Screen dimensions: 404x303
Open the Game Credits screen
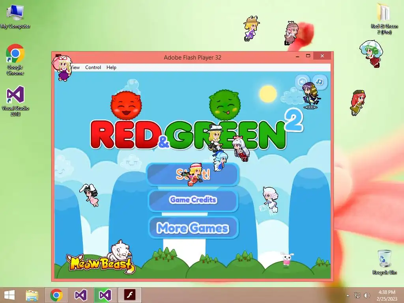click(193, 200)
